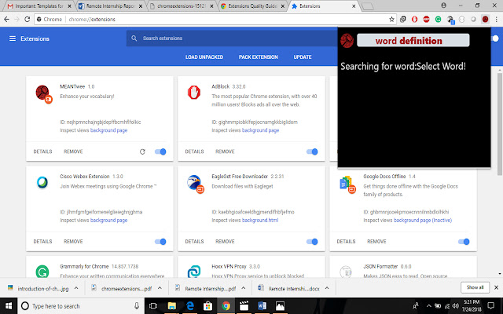Expand options for Remote Internshi...docx download

coord(327,288)
